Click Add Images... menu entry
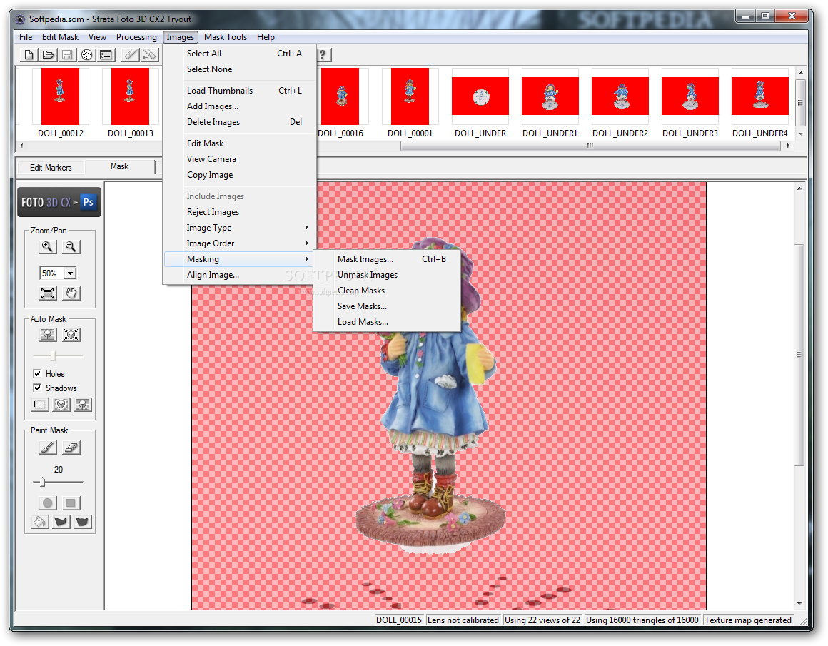This screenshot has width=828, height=646. pos(240,106)
